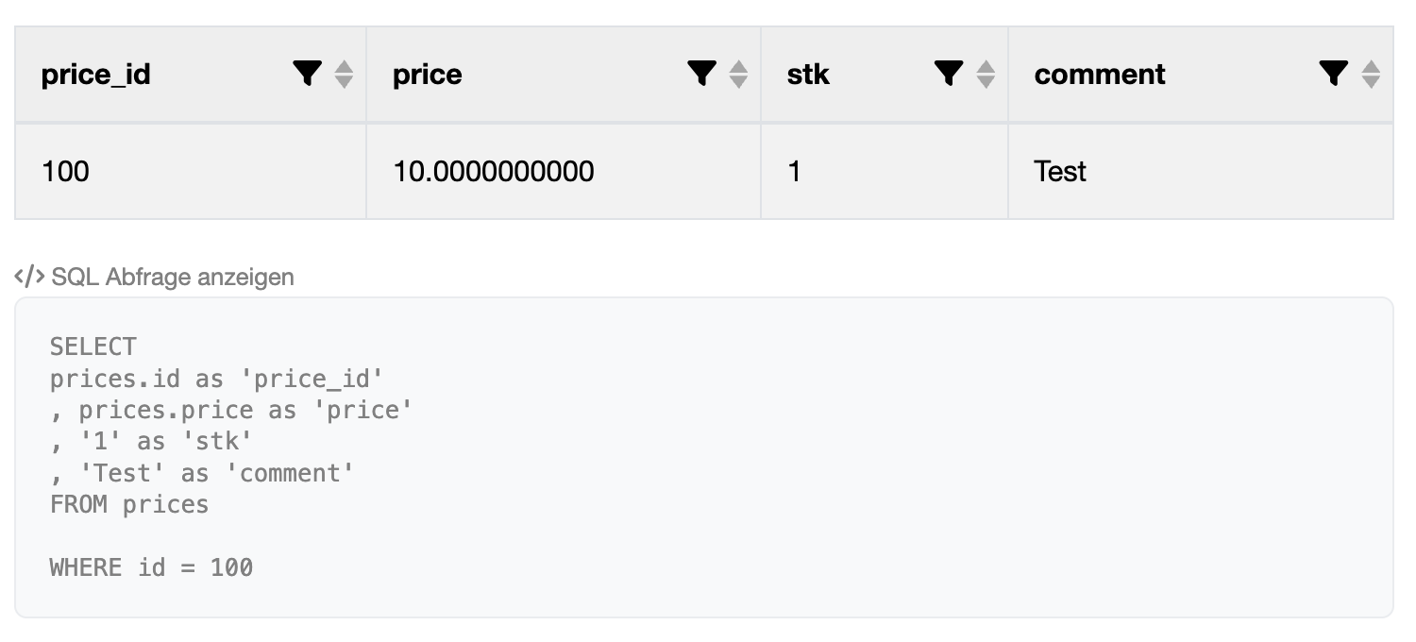
Task: Sort the table by stk arrows
Action: tap(986, 75)
